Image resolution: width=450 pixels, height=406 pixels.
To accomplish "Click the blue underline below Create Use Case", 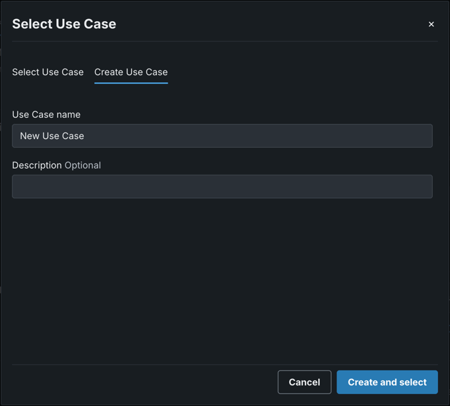I will [131, 83].
